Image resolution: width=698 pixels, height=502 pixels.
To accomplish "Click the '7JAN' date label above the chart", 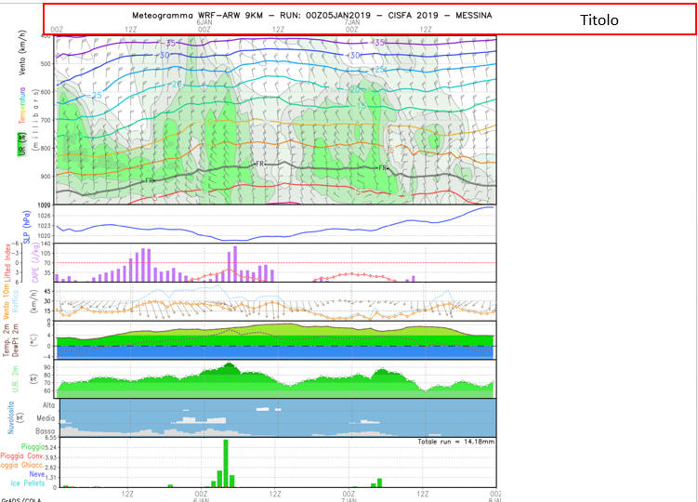I will pyautogui.click(x=352, y=22).
